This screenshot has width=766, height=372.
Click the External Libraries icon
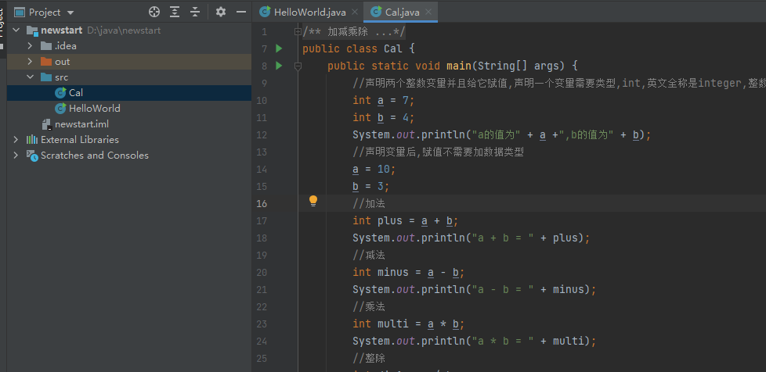click(x=32, y=139)
